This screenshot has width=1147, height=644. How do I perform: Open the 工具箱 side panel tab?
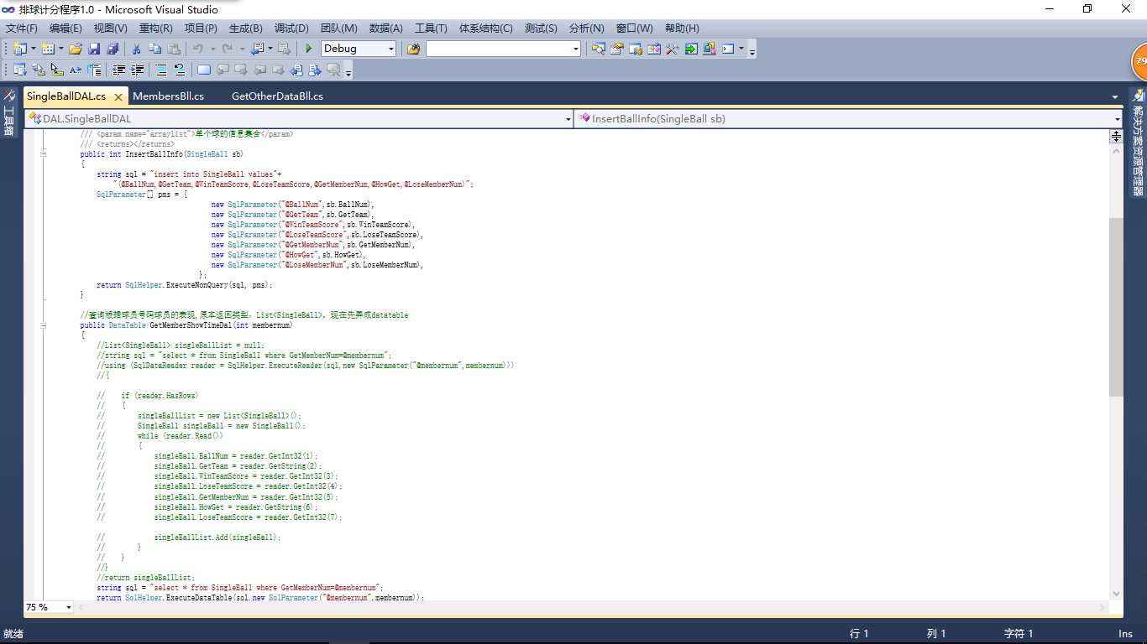pos(9,113)
